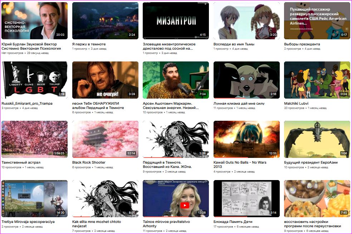Select the 'восстановить настройки программ' food thumbnail
The image size is (352, 234).
[x=317, y=199]
